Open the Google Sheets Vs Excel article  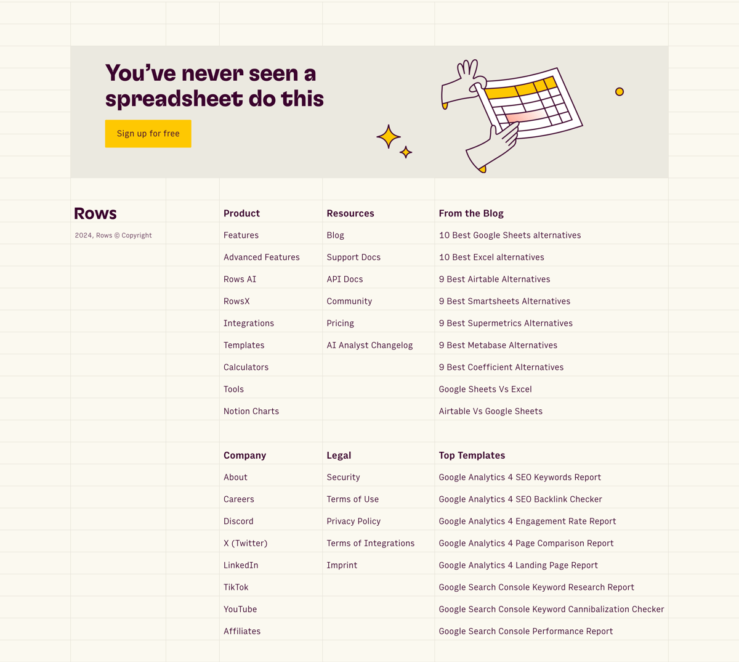tap(485, 389)
